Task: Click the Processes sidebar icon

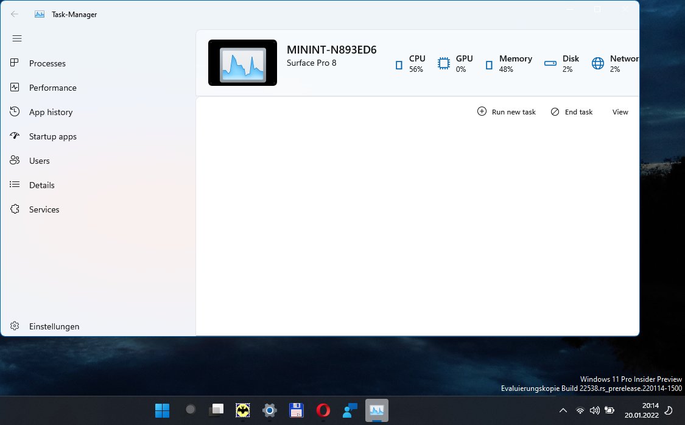Action: [x=15, y=63]
